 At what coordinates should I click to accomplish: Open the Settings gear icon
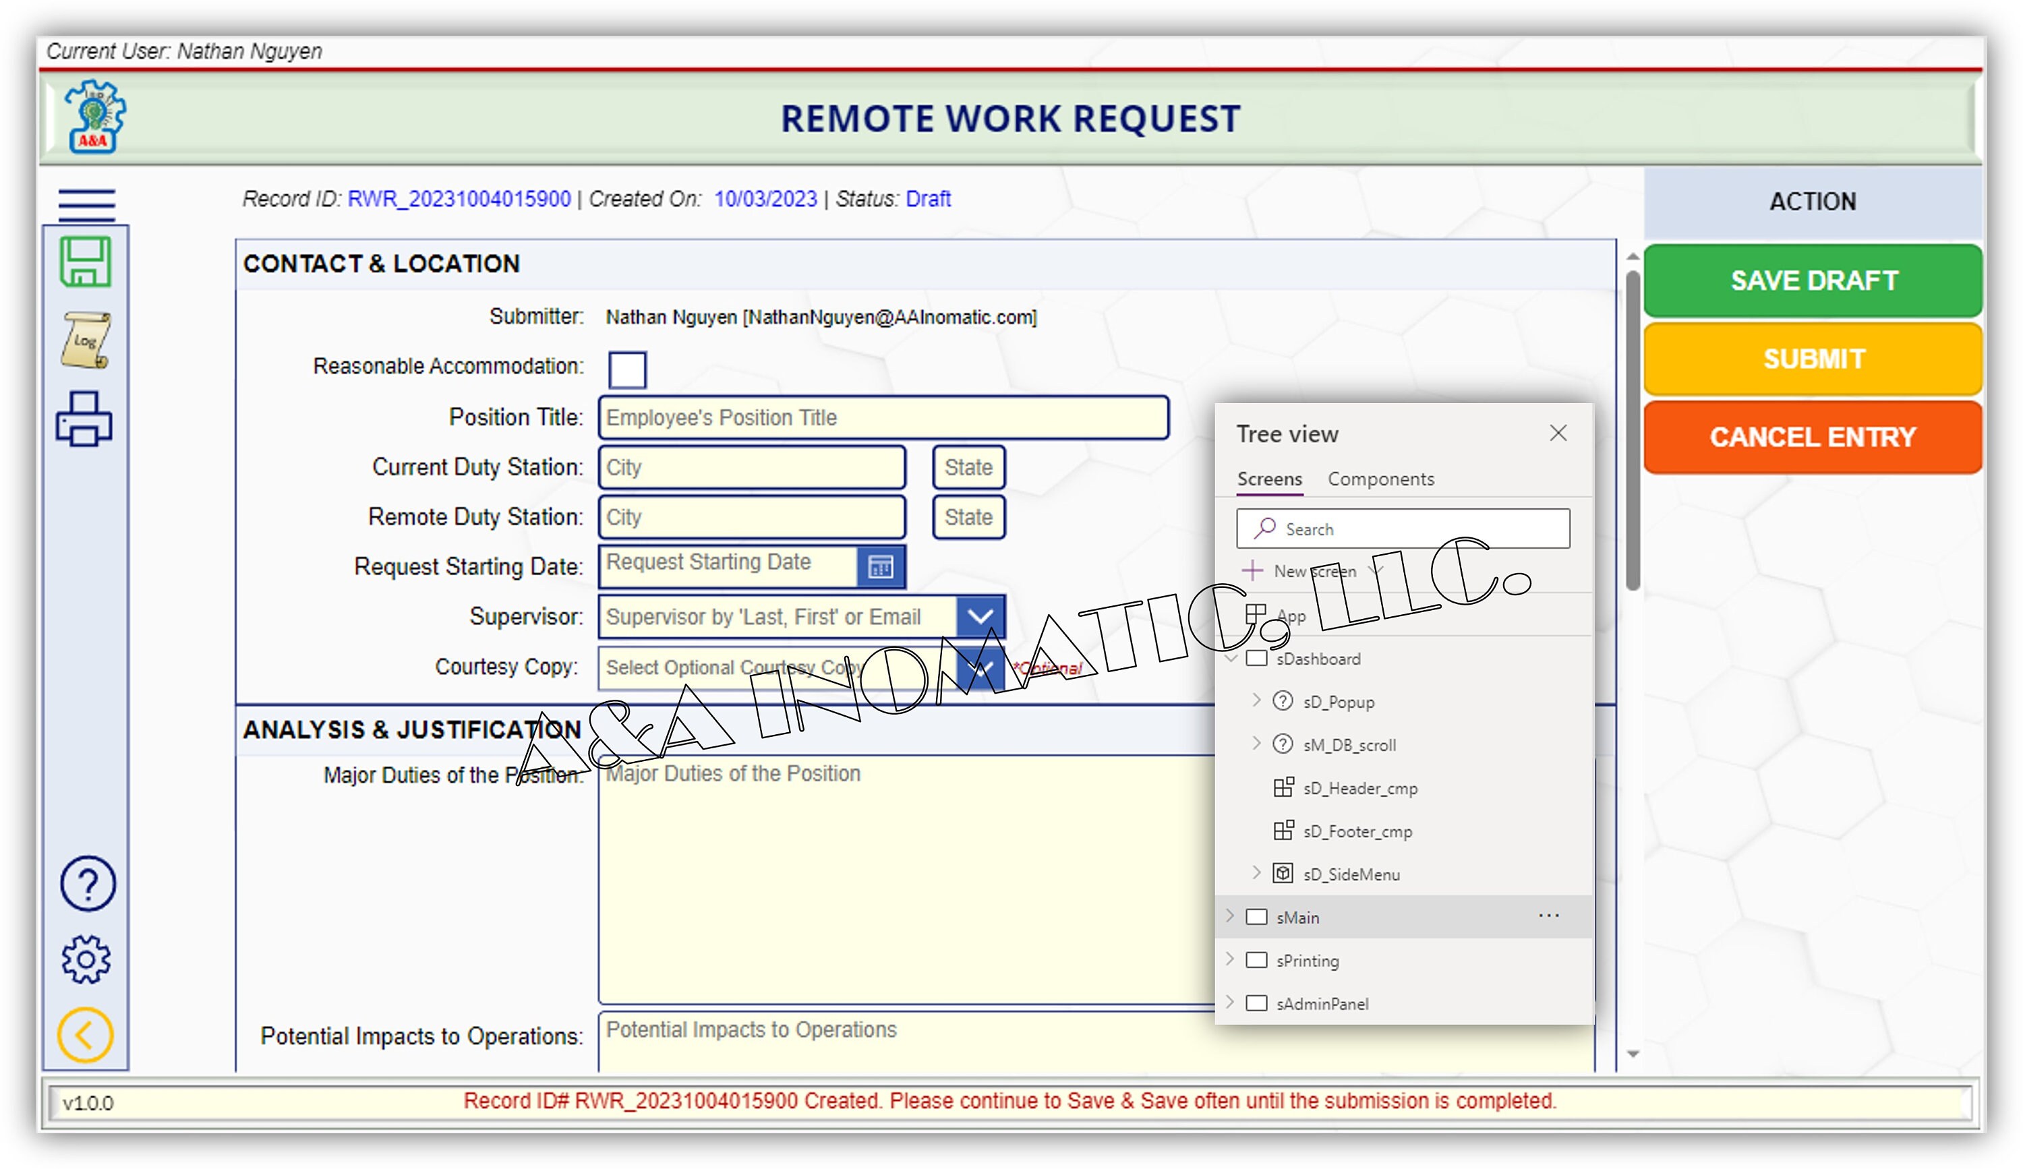tap(87, 959)
